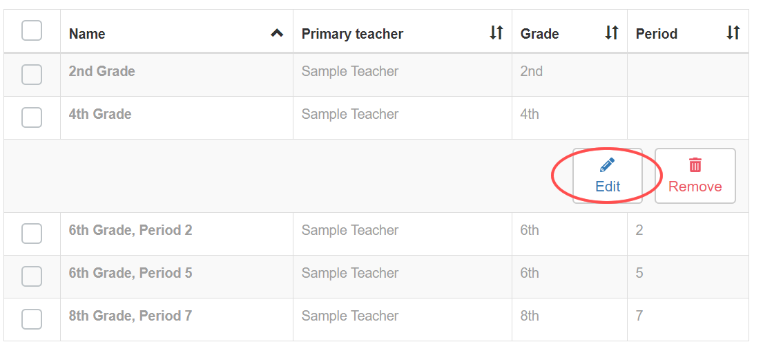763x351 pixels.
Task: Check the select-all header checkbox
Action: click(x=32, y=30)
